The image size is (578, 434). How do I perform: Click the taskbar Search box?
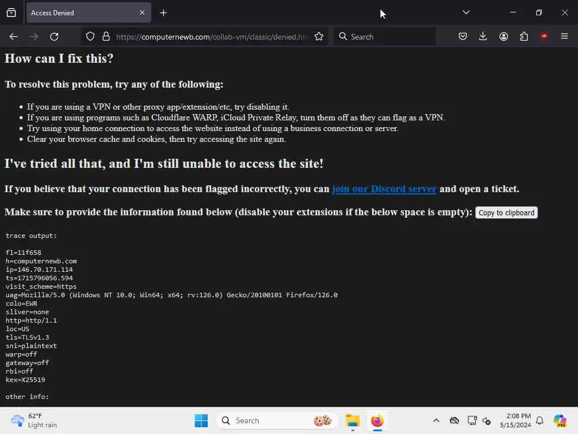click(277, 420)
